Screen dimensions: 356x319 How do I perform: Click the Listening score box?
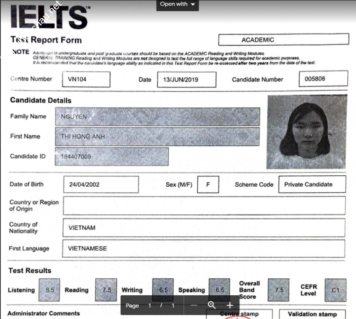[50, 290]
